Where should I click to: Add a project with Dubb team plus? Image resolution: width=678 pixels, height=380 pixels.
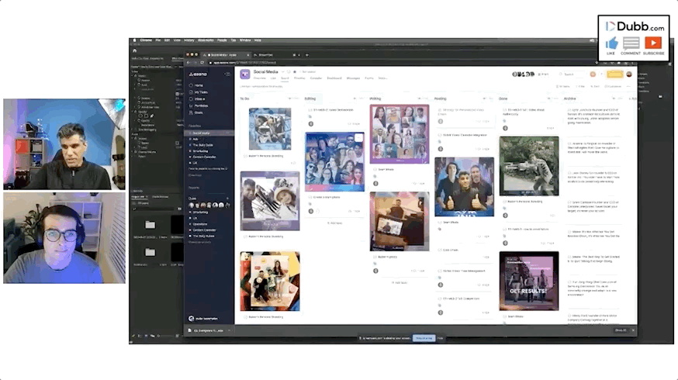pyautogui.click(x=227, y=199)
